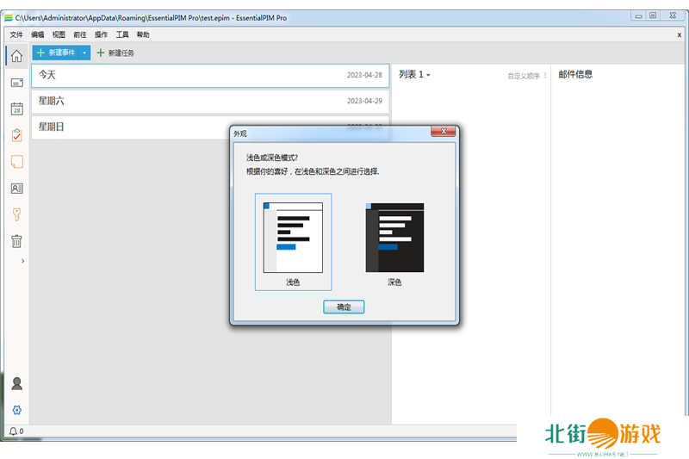Open the Tasks checklist sidebar icon
The image size is (689, 459).
pyautogui.click(x=16, y=135)
